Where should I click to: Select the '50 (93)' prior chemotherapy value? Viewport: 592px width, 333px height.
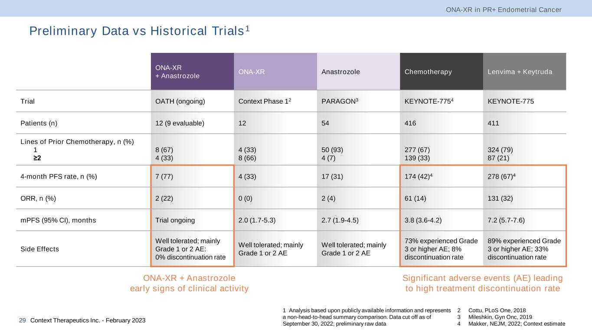tap(333, 150)
